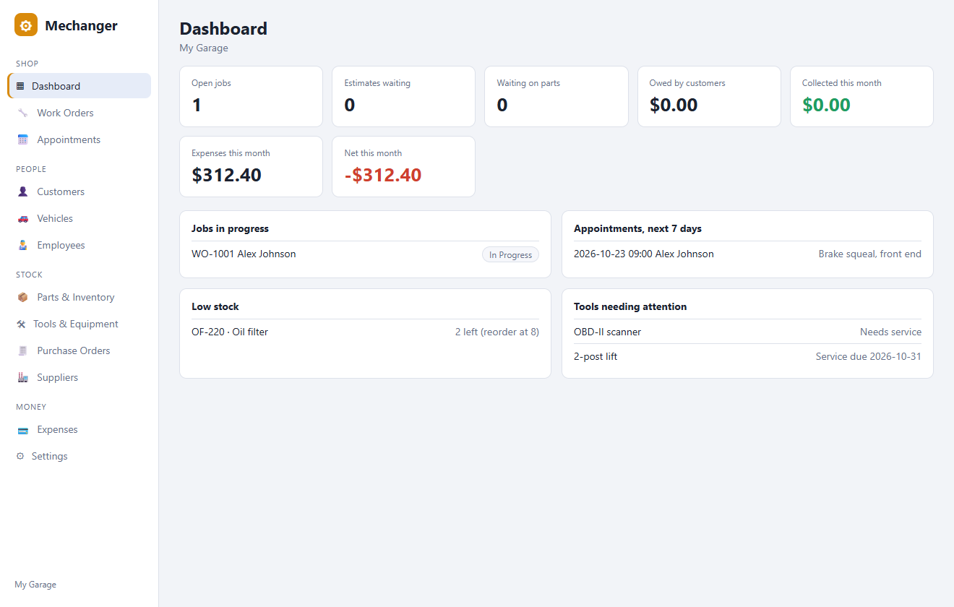Open the Employees page
This screenshot has width=954, height=607.
coord(79,245)
